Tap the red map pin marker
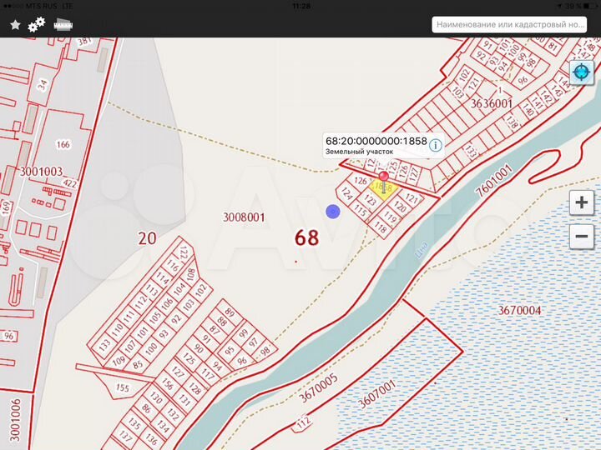This screenshot has width=601, height=450. pos(383,176)
